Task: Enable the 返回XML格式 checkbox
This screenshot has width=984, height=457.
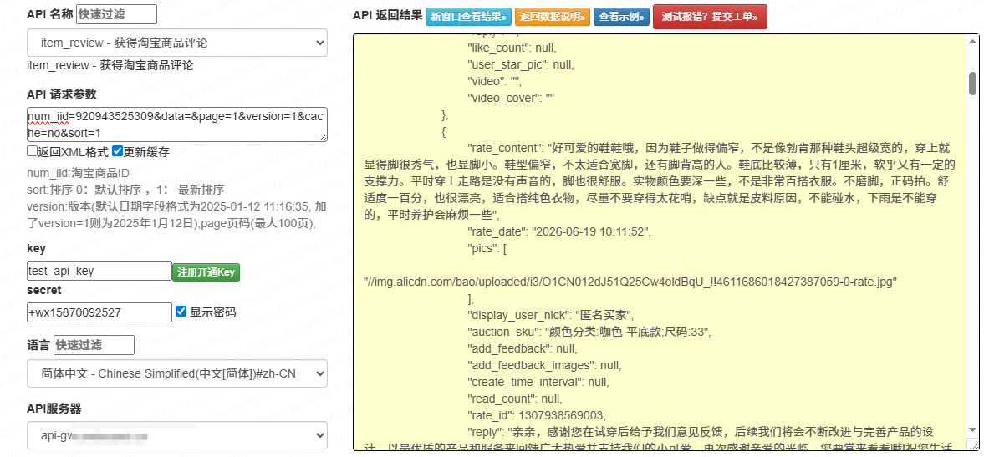Action: click(x=32, y=151)
